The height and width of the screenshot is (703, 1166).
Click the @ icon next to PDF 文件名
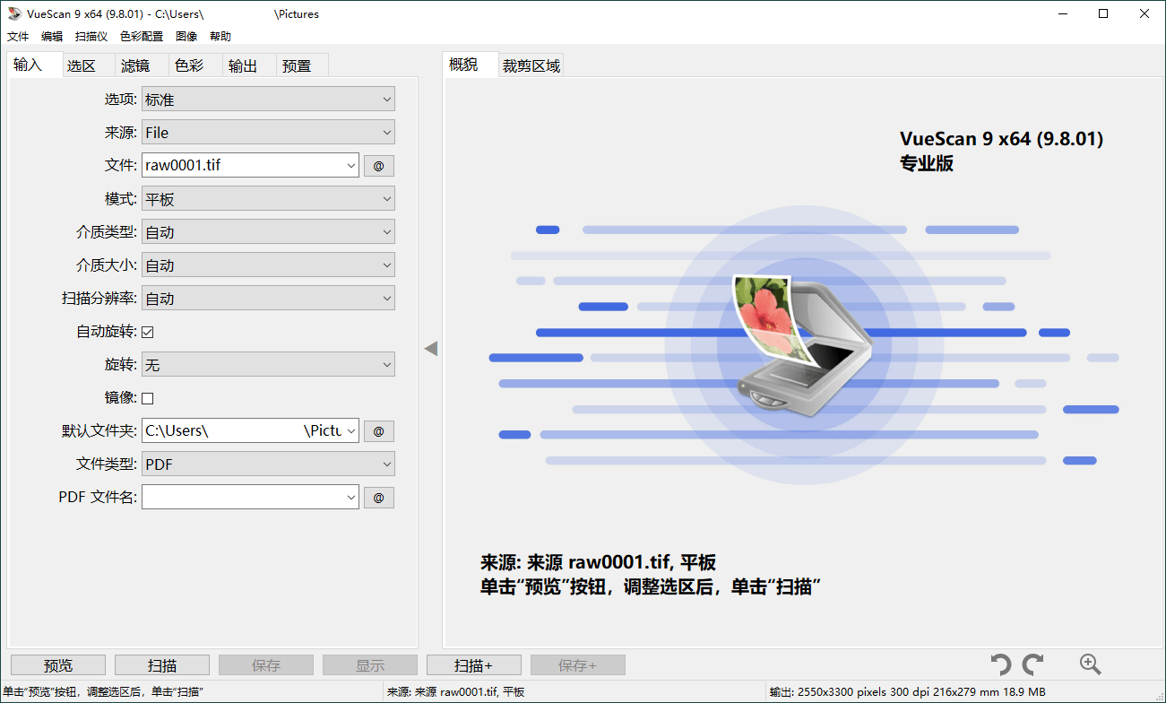click(x=378, y=497)
